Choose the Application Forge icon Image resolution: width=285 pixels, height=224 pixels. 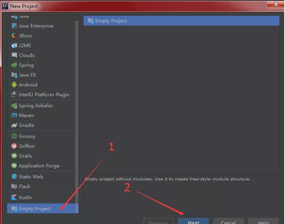point(14,165)
